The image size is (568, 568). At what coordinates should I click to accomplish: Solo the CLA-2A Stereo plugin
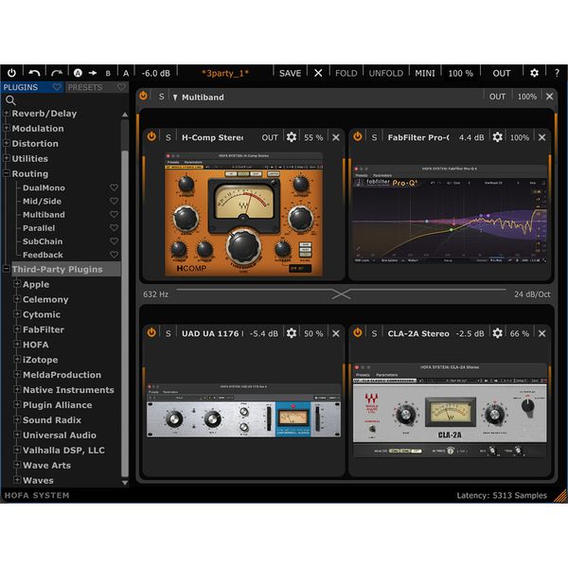click(x=374, y=333)
